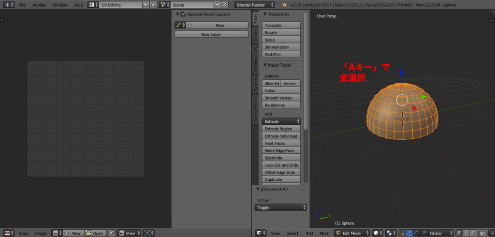Open the Select menu in 3D view

(x=292, y=233)
